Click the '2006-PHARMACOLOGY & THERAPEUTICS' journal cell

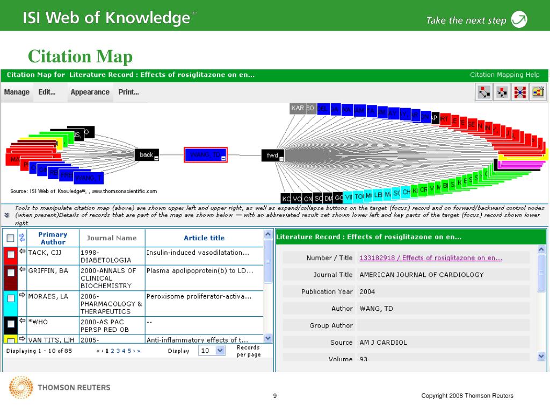click(112, 303)
